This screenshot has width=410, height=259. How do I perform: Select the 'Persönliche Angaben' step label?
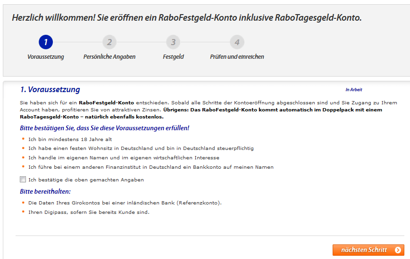pyautogui.click(x=109, y=57)
